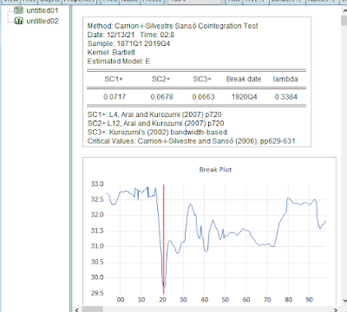Image resolution: width=347 pixels, height=312 pixels.
Task: Click the Kernel: Bartlett line
Action: 111,53
